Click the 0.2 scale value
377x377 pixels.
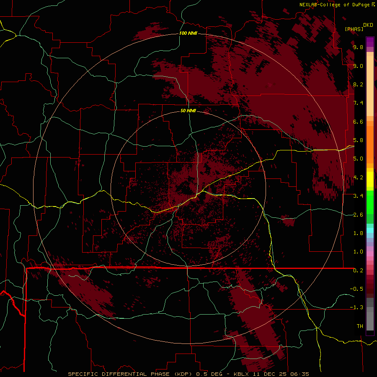[358, 271]
